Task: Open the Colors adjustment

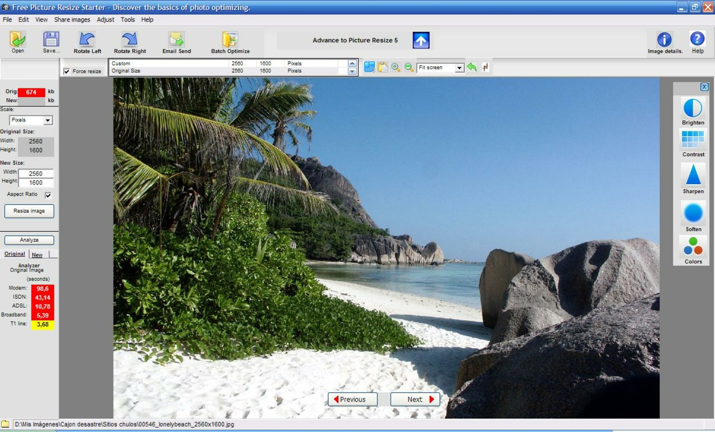Action: [693, 246]
